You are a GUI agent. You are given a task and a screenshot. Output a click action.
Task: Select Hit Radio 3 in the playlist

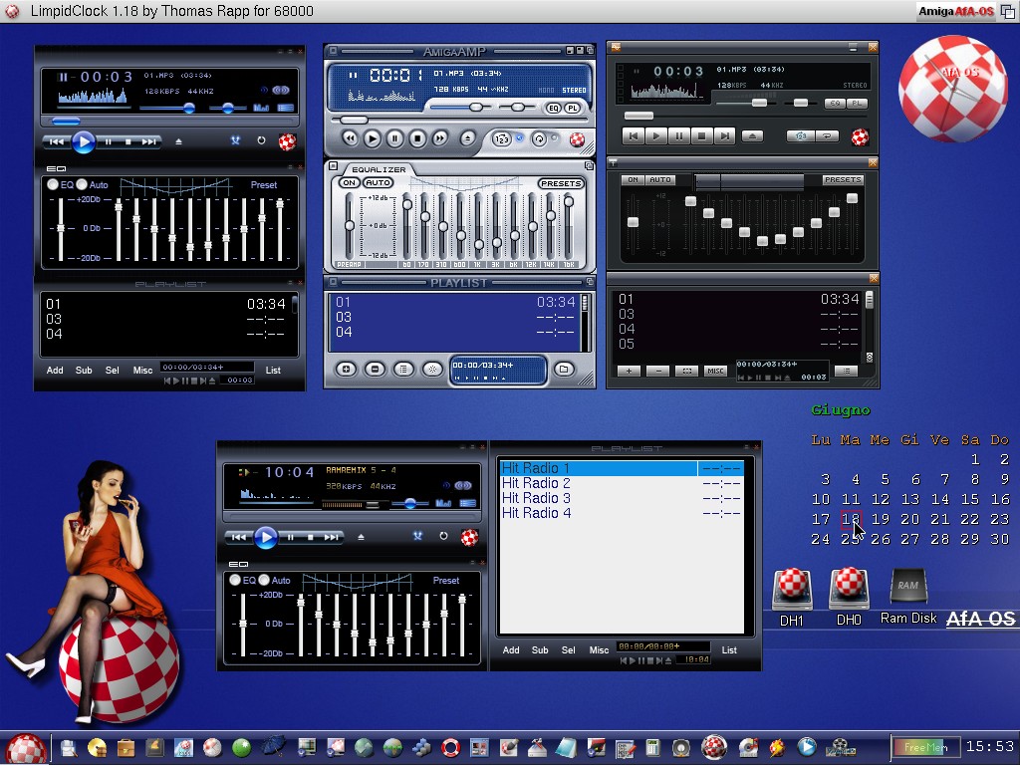536,498
